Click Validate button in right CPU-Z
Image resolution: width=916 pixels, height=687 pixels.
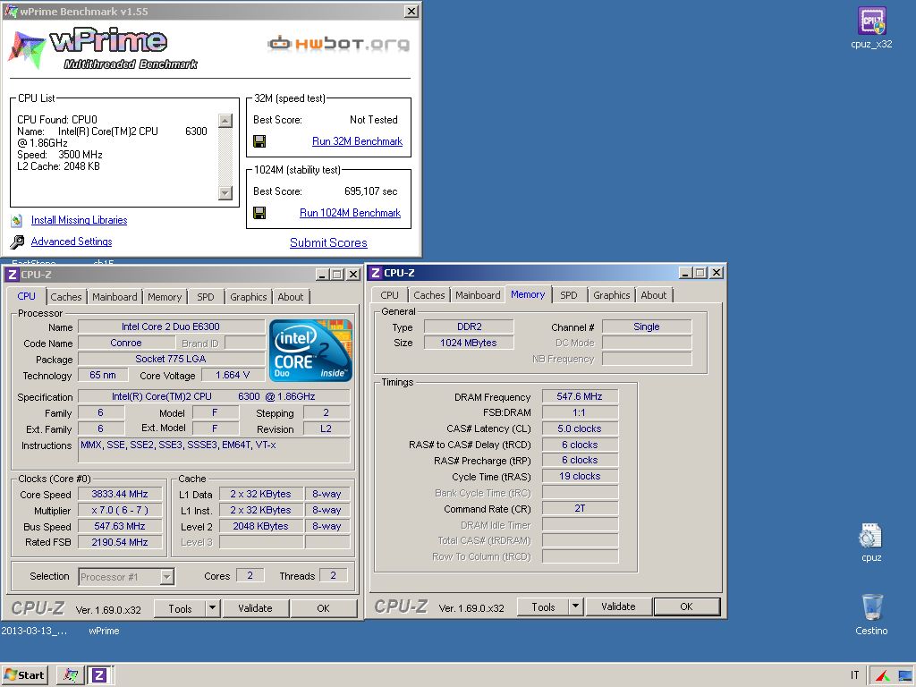(619, 607)
